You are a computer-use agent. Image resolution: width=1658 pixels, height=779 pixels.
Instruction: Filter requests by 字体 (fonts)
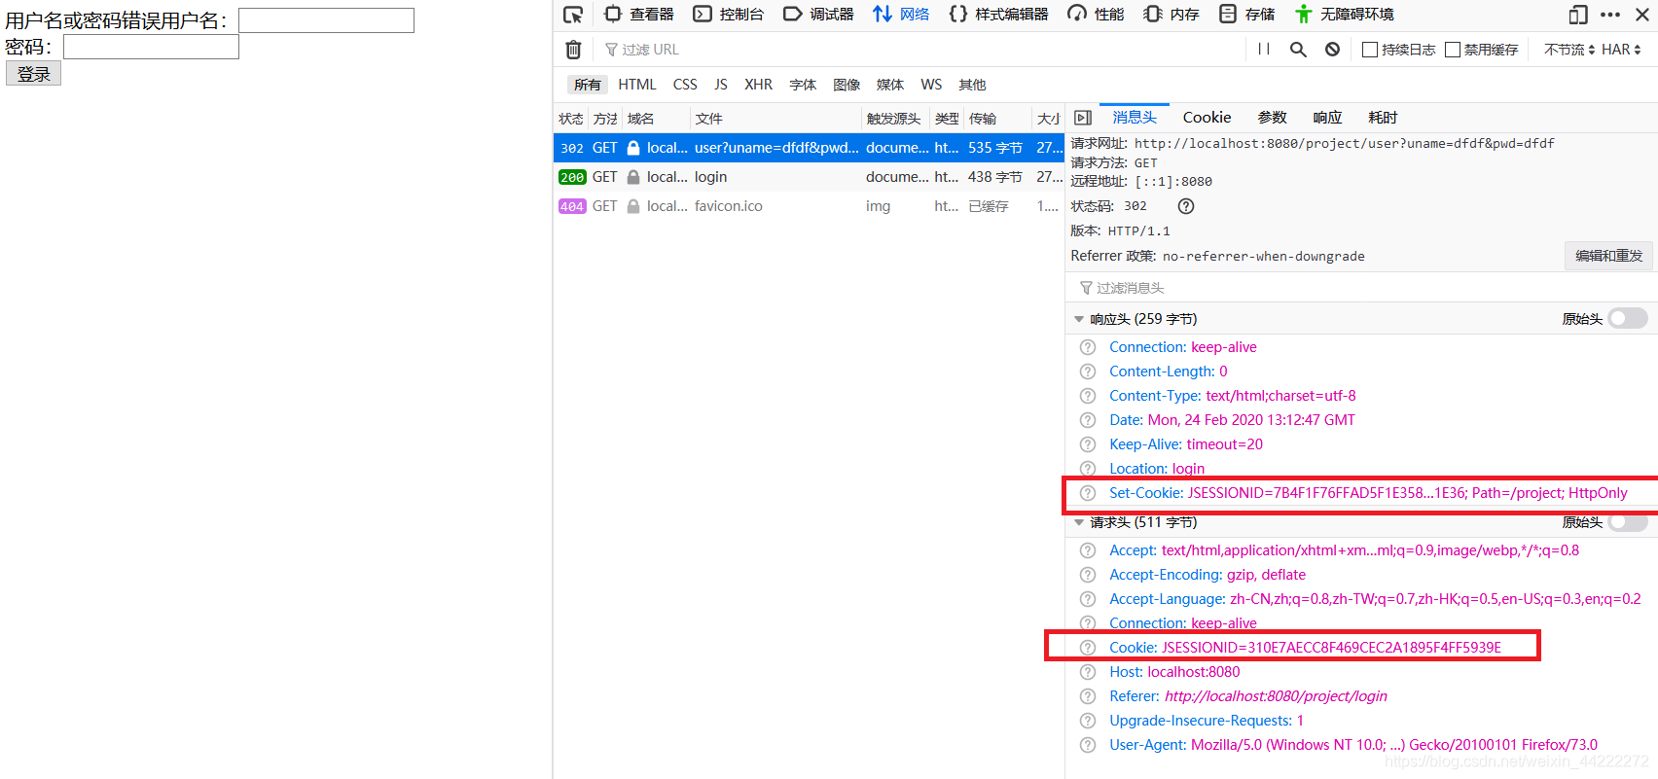[x=803, y=85]
